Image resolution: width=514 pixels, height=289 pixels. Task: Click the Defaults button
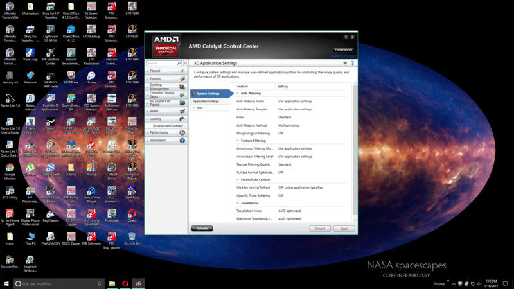point(202,229)
